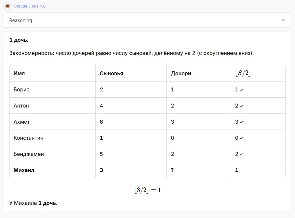Click the Бенджамен sons count cell
The width and height of the screenshot is (295, 218).
pyautogui.click(x=131, y=154)
